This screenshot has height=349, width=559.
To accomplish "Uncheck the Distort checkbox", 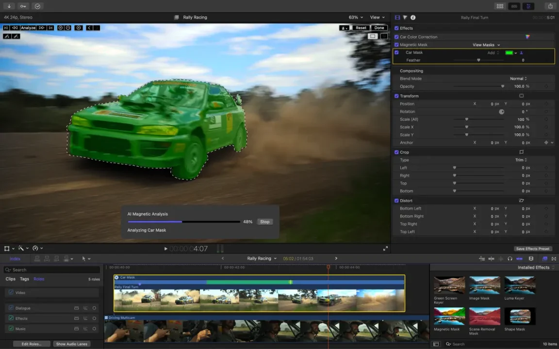I will click(x=396, y=201).
